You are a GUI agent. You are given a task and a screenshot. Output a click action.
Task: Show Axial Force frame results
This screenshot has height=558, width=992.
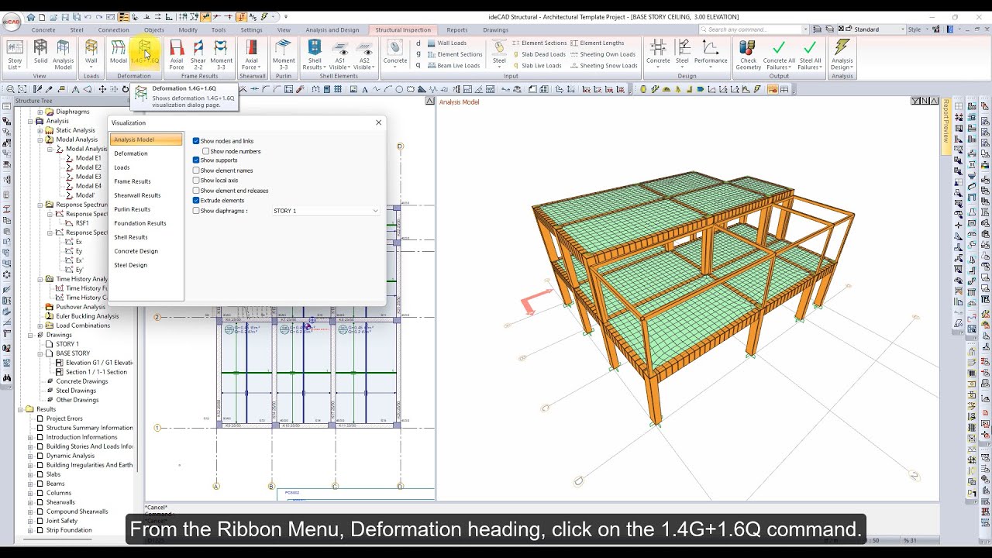pos(177,54)
